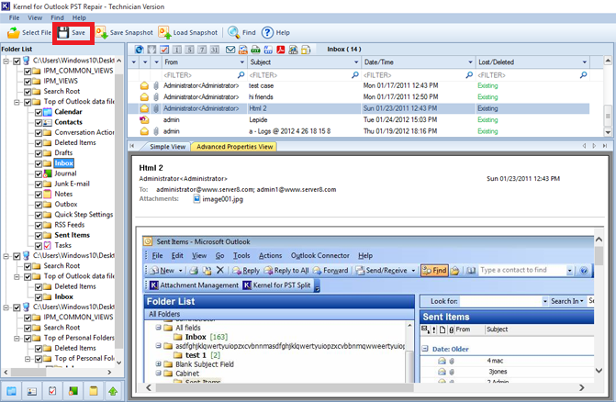Open the Help menu in the menu bar
Image resolution: width=616 pixels, height=402 pixels.
tap(79, 17)
